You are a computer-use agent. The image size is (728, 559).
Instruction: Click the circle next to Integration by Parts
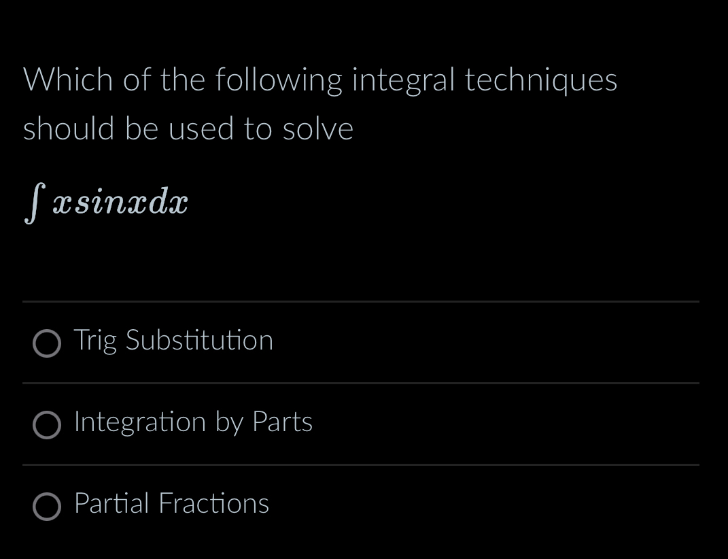pos(46,426)
